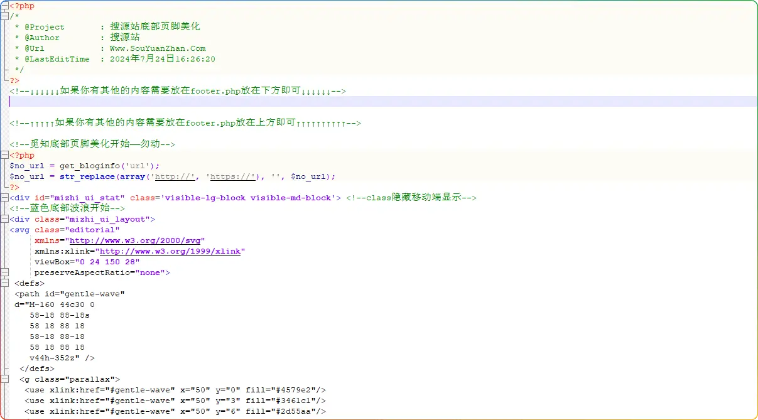The width and height of the screenshot is (758, 420).
Task: Collapse the fold at the first <?php line
Action: pyautogui.click(x=5, y=6)
